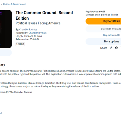Click the subtitle Political Issues Facing America
Viewport: 121px width, 118px height.
click(38, 23)
